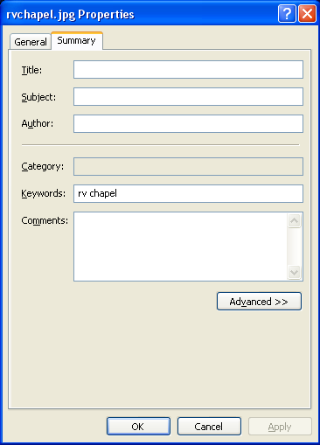The width and height of the screenshot is (320, 445).
Task: Click the Help question mark icon
Action: (x=287, y=13)
